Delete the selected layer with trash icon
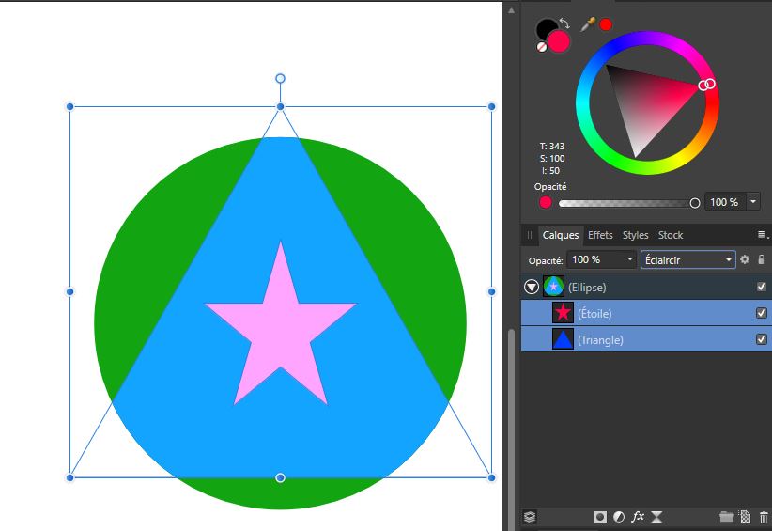The width and height of the screenshot is (772, 531). [764, 517]
